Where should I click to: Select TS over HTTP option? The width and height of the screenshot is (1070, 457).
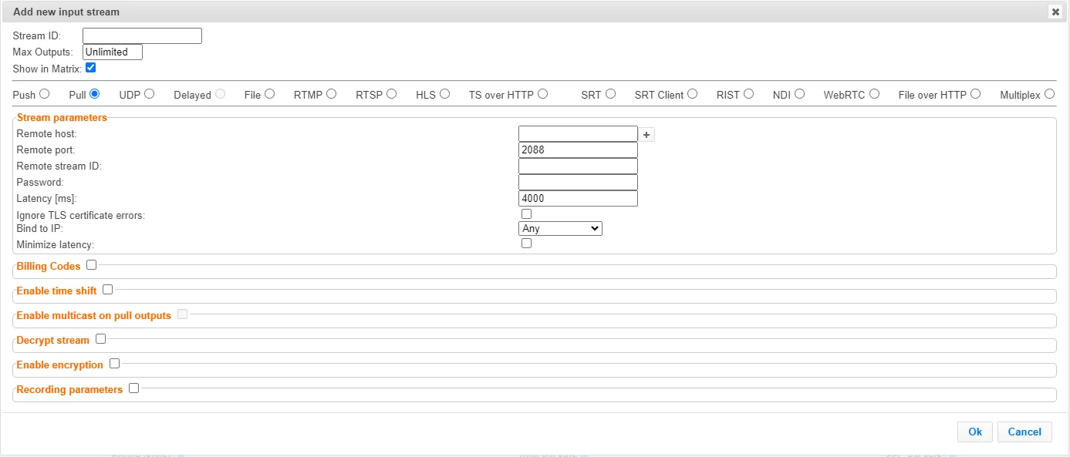[x=543, y=94]
